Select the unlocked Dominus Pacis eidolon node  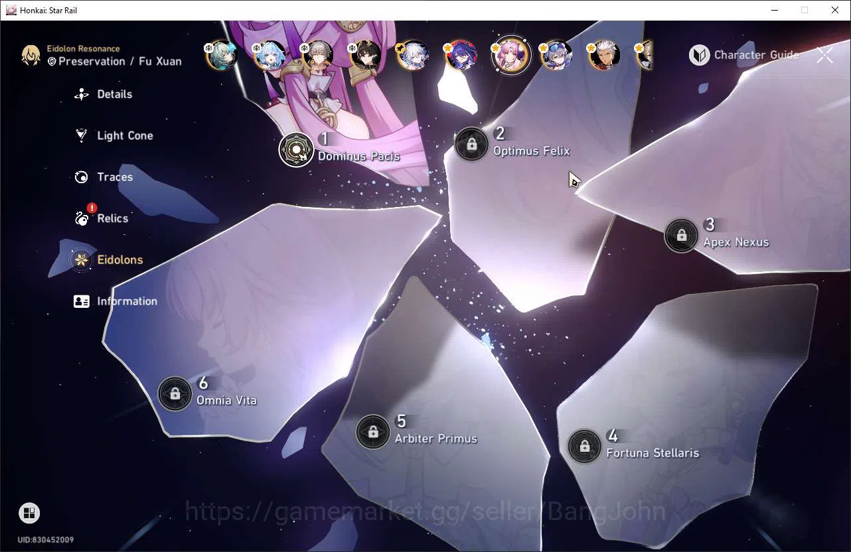click(296, 149)
